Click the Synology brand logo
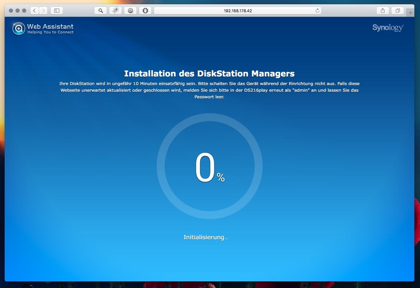The height and width of the screenshot is (288, 420). 388,27
